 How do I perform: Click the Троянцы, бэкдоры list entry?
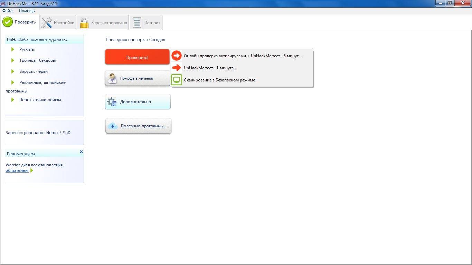pos(37,60)
